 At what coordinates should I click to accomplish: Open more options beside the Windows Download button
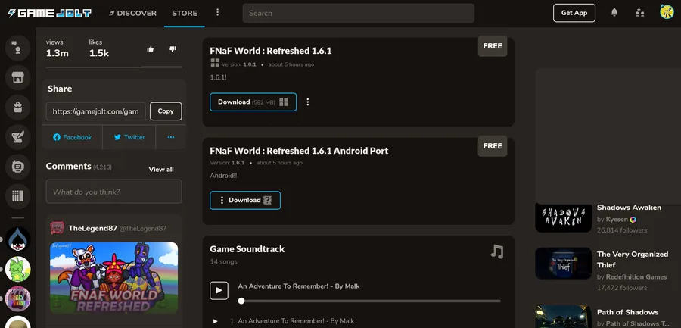point(308,102)
